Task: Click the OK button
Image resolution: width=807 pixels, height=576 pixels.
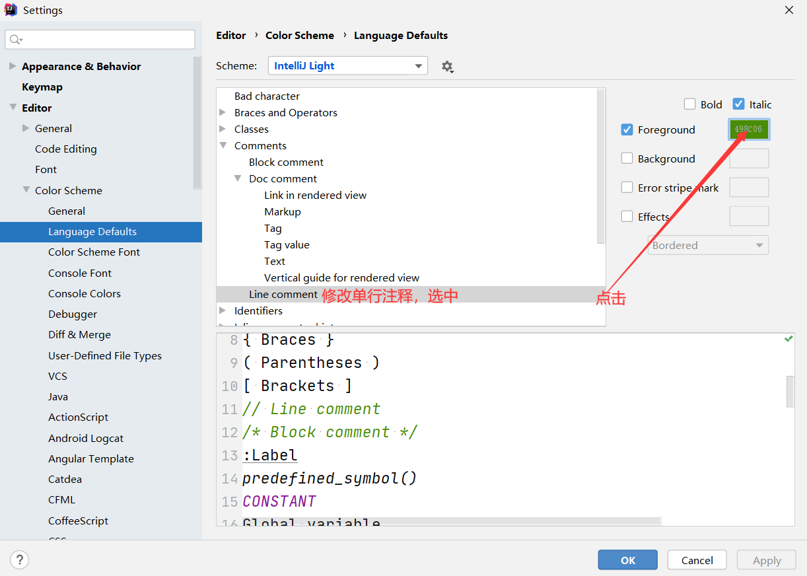Action: pos(627,560)
